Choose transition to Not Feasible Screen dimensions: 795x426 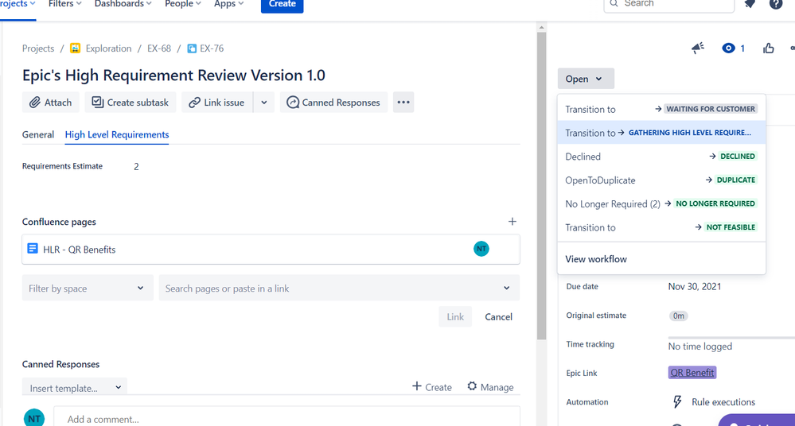[661, 227]
